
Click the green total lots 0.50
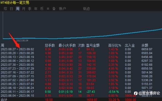[48, 92]
